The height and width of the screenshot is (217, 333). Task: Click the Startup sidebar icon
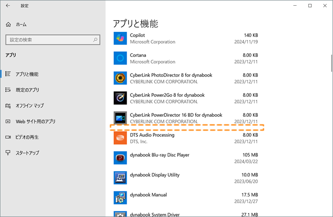[x=8, y=152]
